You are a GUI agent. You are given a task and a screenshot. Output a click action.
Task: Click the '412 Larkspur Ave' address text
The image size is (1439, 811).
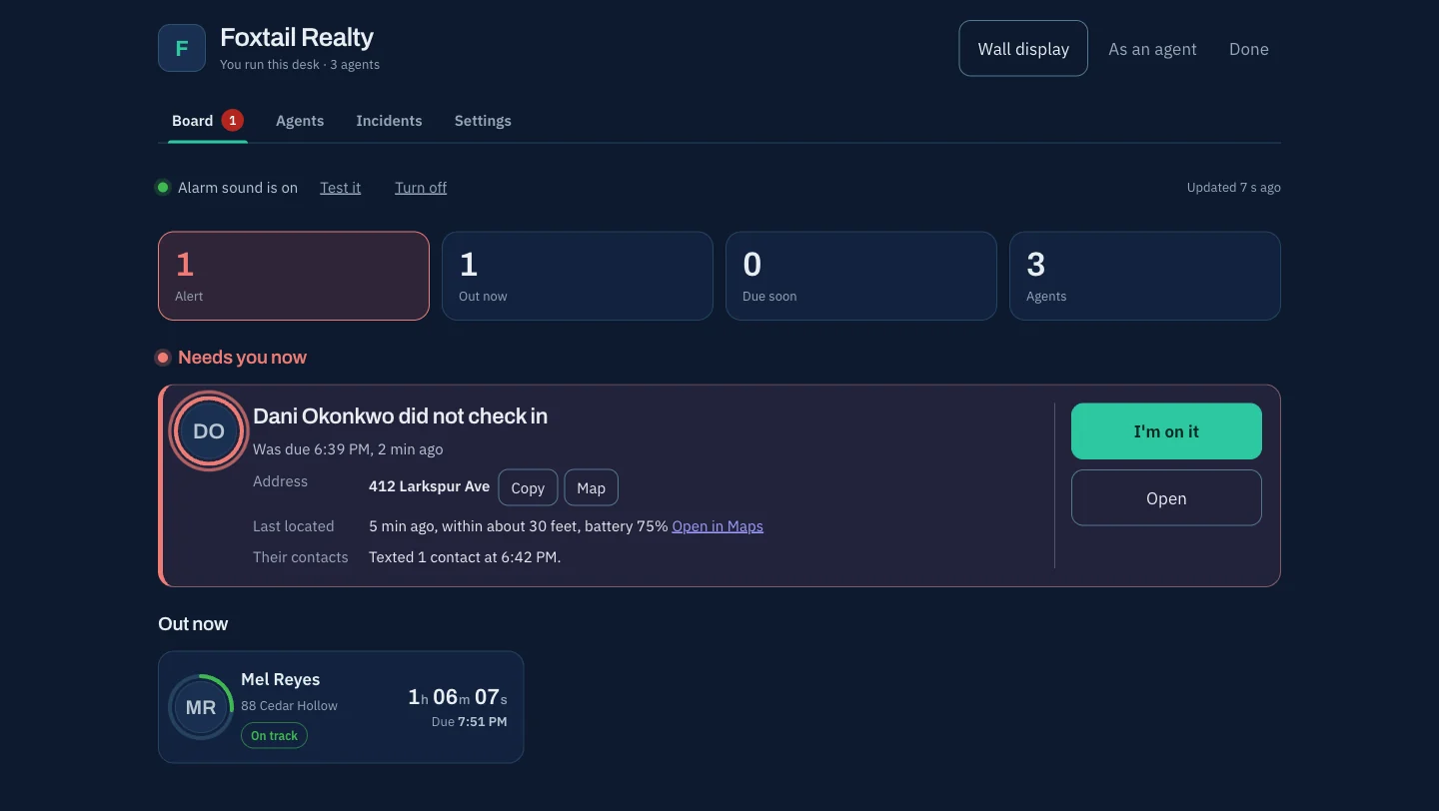429,486
